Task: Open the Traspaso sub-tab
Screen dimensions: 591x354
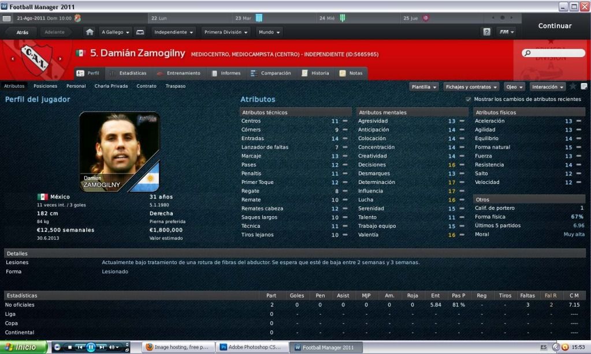Action: point(176,86)
